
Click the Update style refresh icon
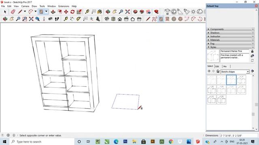[x=252, y=60]
